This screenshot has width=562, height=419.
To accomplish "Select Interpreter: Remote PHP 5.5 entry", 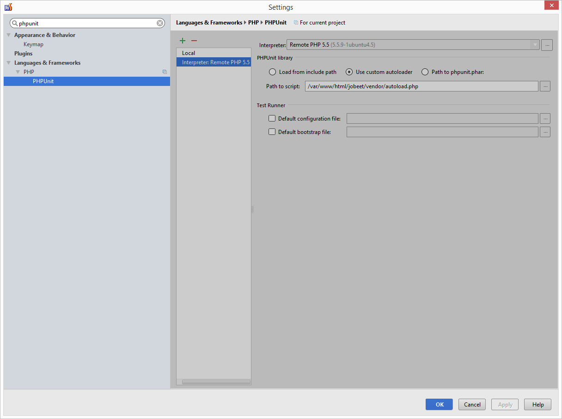I will point(214,62).
